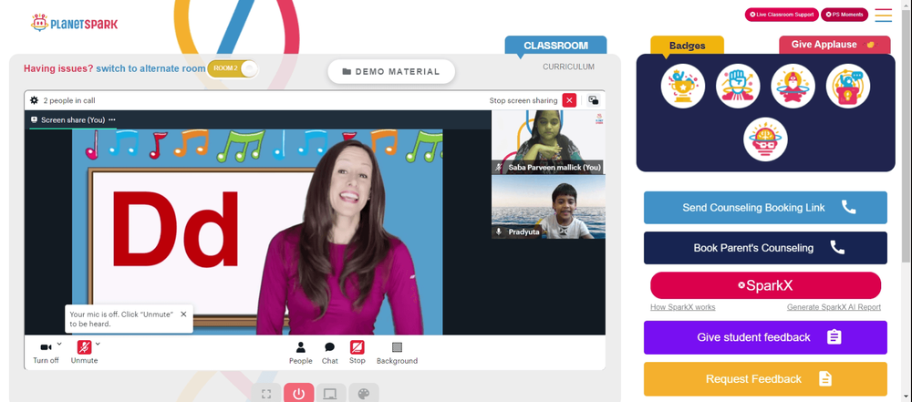Award the meditating character badge
Viewport: 912px width, 402px height.
click(793, 86)
